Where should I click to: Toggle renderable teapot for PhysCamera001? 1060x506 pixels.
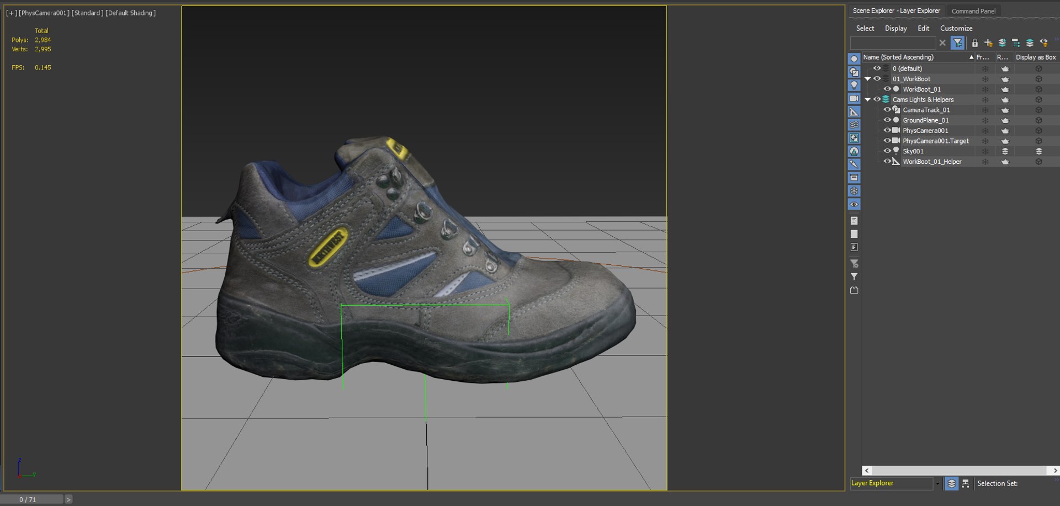point(1005,131)
